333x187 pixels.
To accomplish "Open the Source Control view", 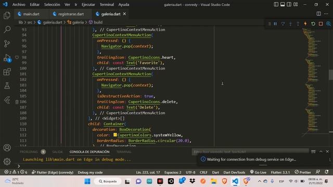I will [x=7, y=44].
